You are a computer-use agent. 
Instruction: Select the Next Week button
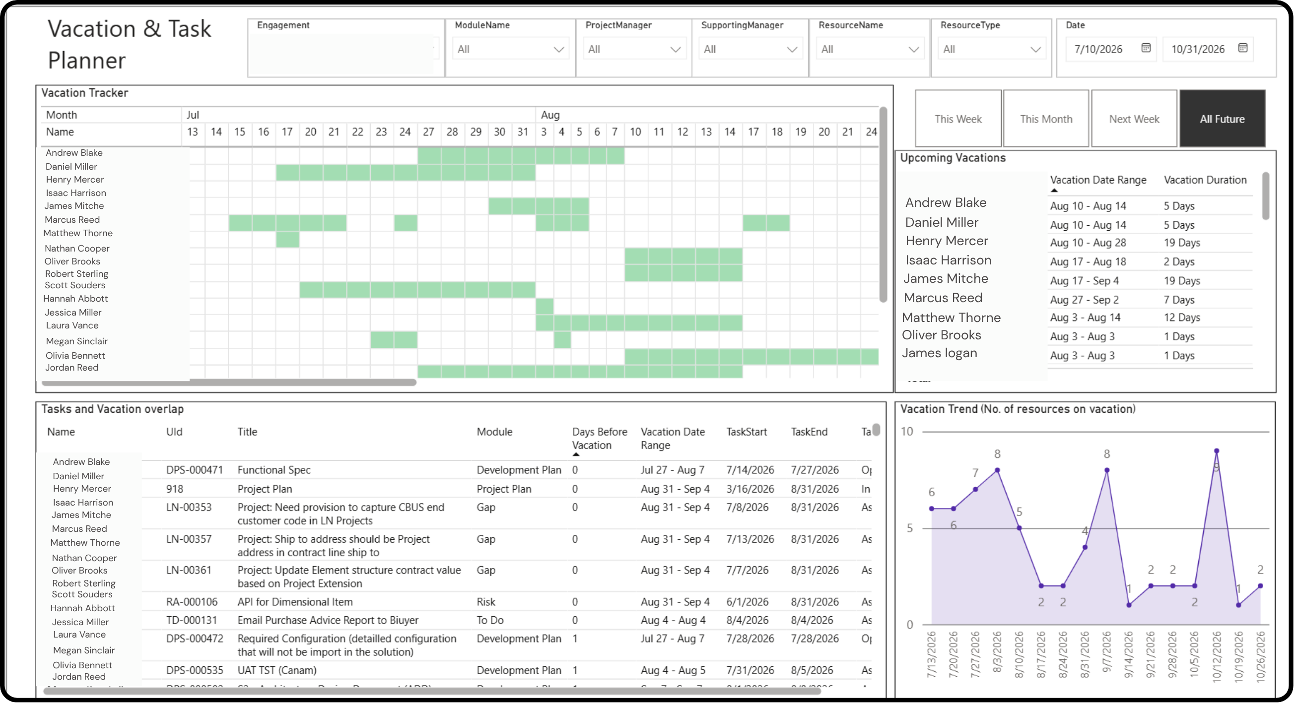tap(1134, 119)
